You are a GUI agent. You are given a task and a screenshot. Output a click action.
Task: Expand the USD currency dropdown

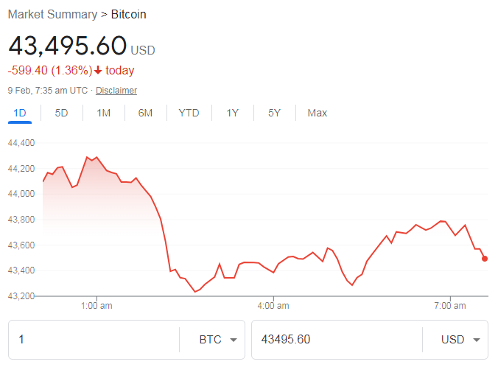click(460, 340)
